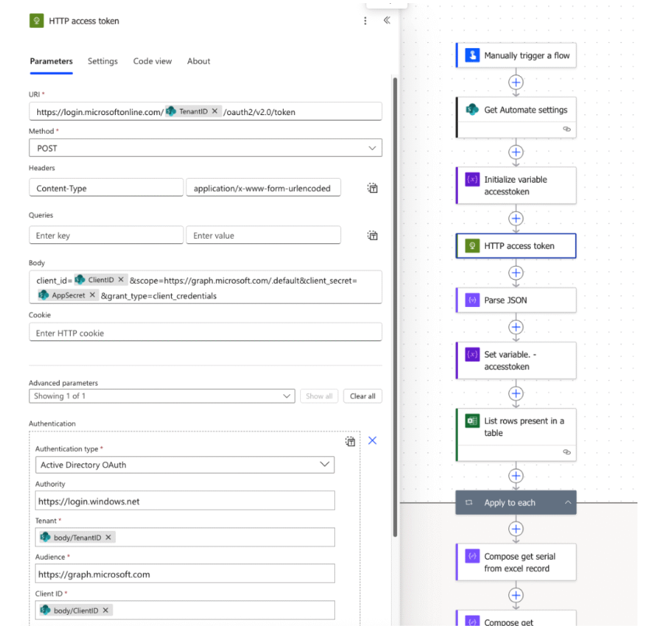Click the Content-Type header key field

(x=107, y=188)
